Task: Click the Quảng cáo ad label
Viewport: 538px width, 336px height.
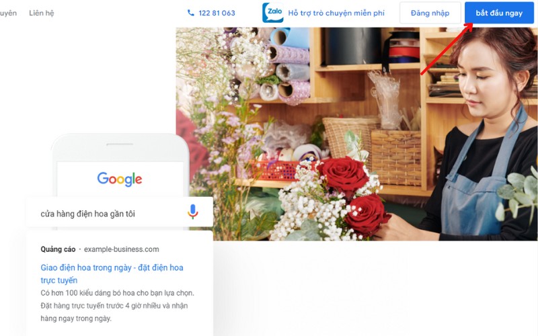Action: click(57, 249)
